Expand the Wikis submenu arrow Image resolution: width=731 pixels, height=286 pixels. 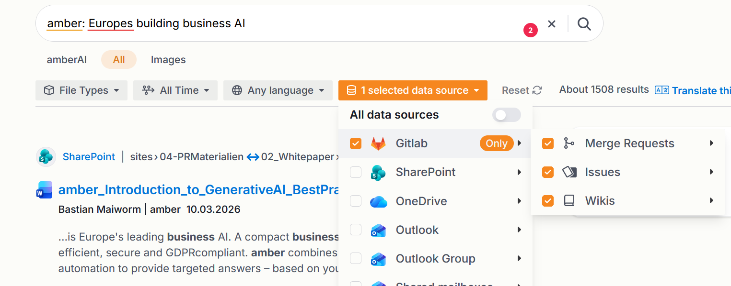pos(712,200)
